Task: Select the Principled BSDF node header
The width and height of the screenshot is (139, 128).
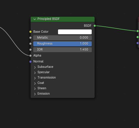Action: [x=63, y=19]
